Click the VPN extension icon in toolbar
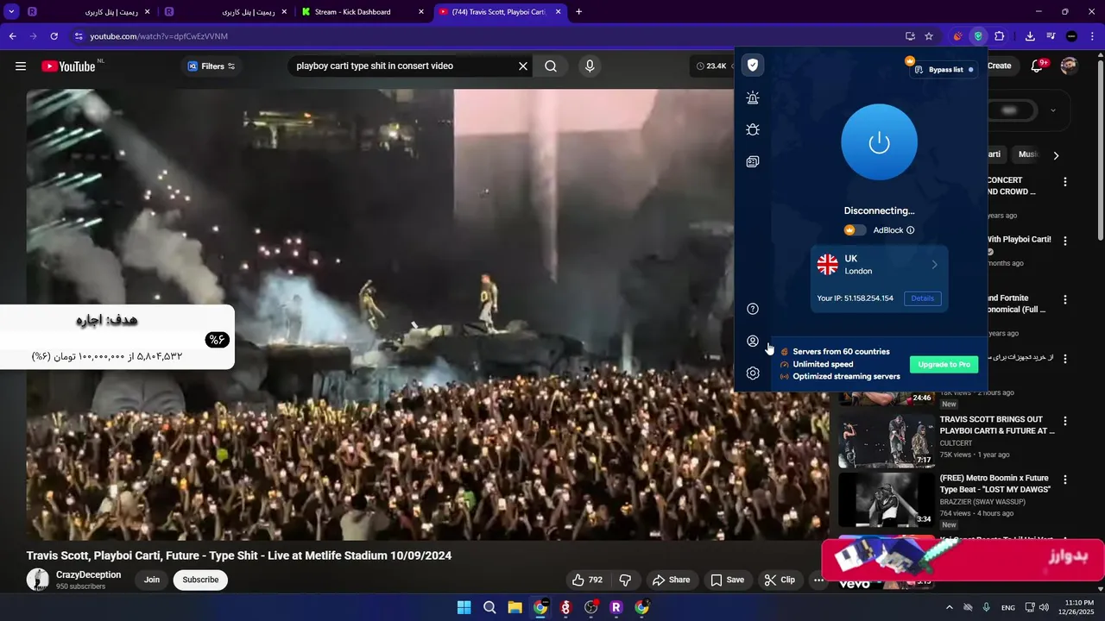 click(x=978, y=36)
